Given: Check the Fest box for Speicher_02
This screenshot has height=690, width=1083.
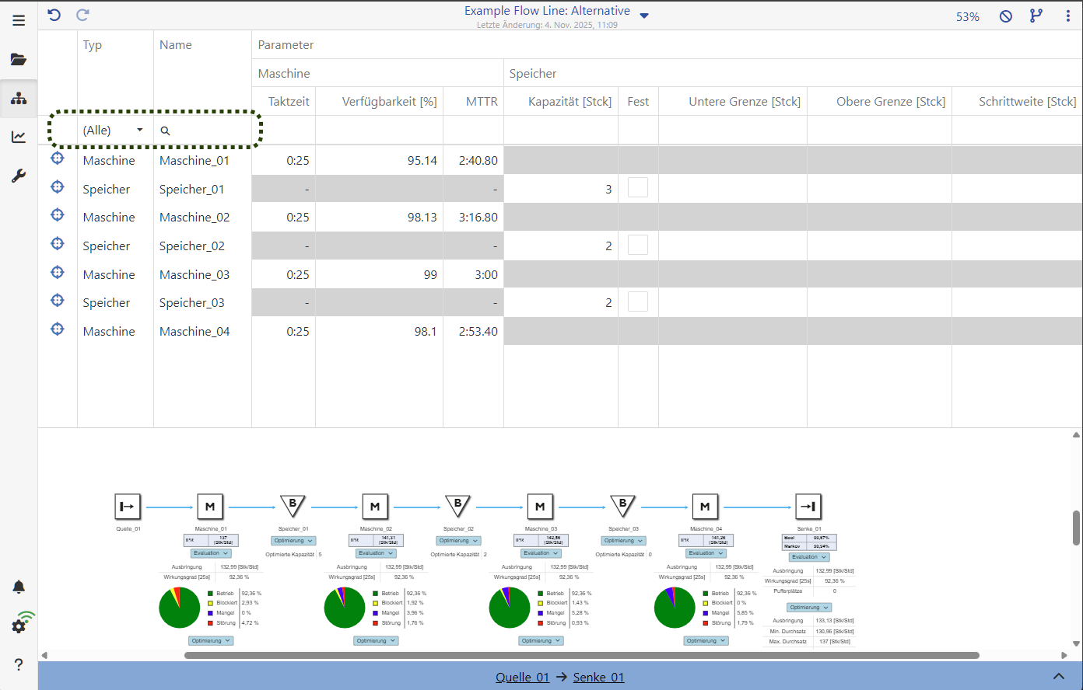Looking at the screenshot, I should click(637, 244).
